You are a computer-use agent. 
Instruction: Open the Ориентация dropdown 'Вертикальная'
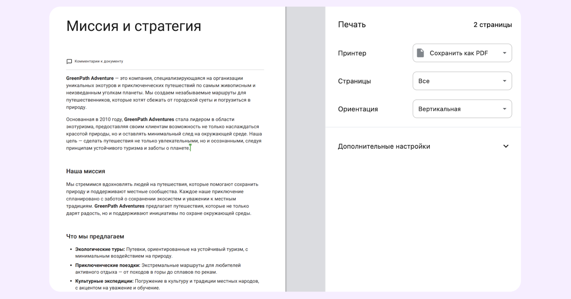pyautogui.click(x=462, y=109)
